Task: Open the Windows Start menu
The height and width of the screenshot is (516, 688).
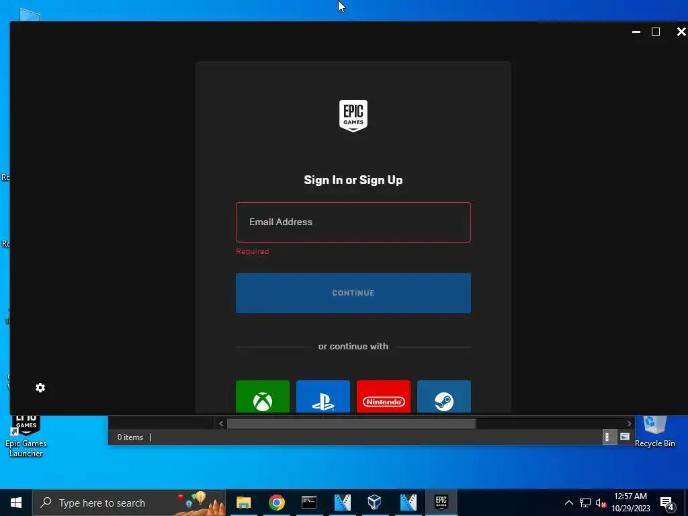Action: (x=16, y=503)
